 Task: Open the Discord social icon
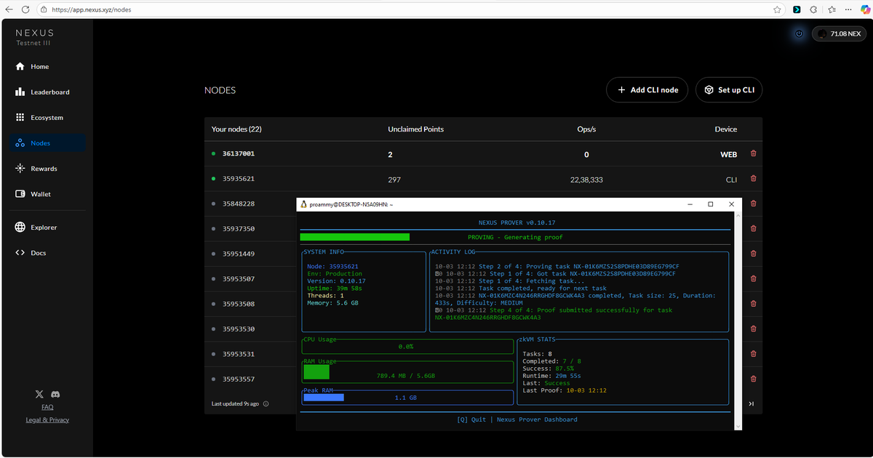tap(56, 394)
